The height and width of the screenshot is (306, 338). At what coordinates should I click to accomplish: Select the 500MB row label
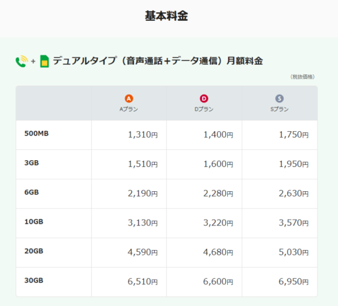pyautogui.click(x=37, y=134)
